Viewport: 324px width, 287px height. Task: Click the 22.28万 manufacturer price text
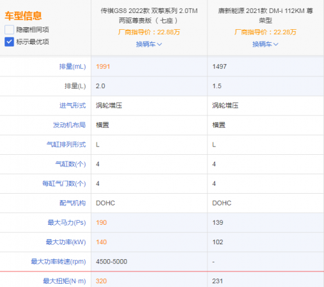coord(285,32)
